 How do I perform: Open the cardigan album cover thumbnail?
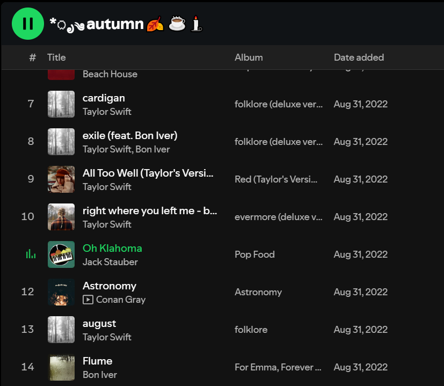pyautogui.click(x=61, y=104)
